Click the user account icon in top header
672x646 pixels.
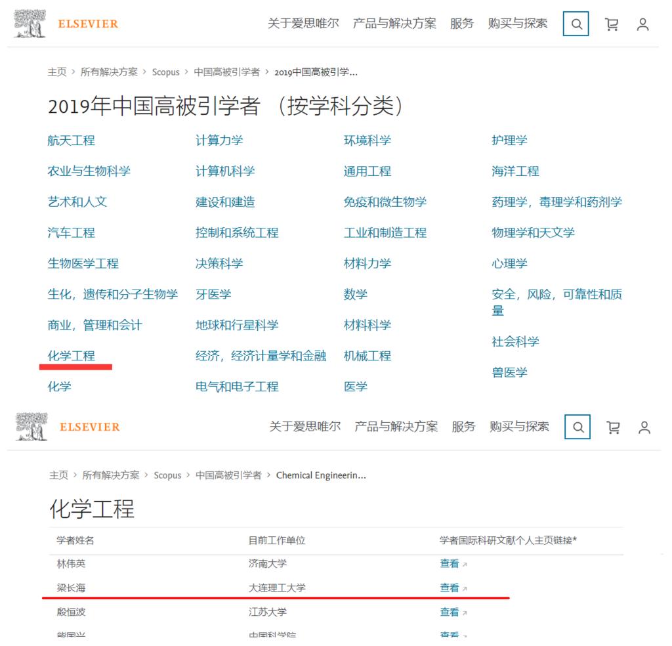[642, 24]
